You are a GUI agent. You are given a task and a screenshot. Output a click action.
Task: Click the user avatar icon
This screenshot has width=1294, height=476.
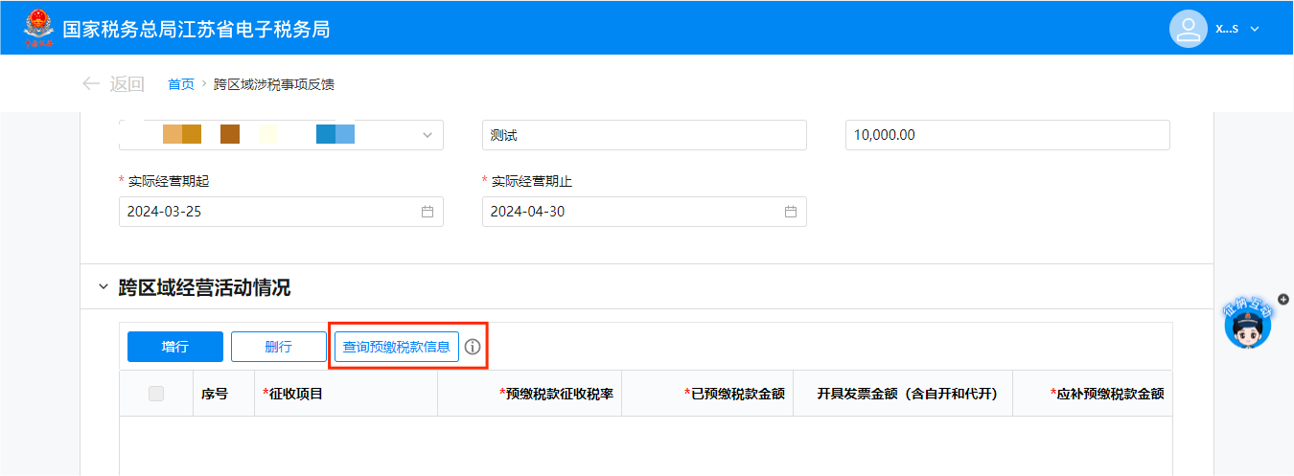[1188, 28]
